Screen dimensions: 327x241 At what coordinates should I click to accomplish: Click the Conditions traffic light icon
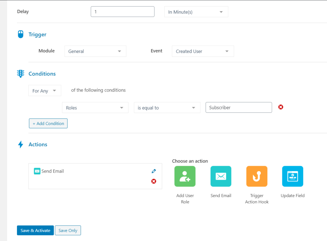coord(20,74)
